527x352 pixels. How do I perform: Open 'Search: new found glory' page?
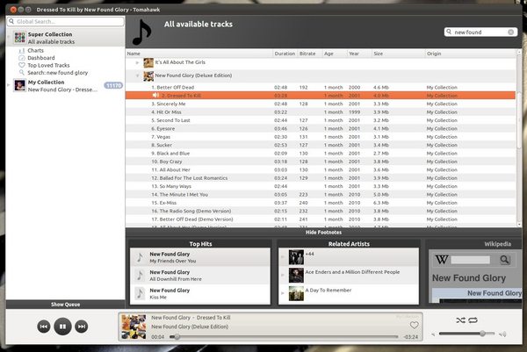pos(57,73)
